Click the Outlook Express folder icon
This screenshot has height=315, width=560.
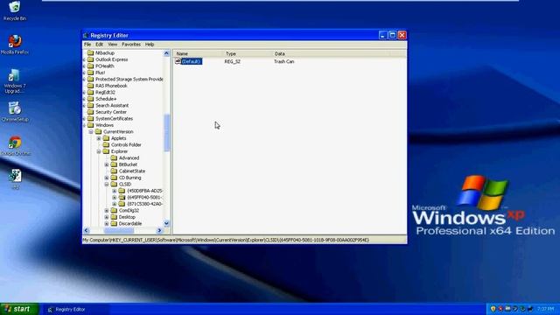point(90,59)
